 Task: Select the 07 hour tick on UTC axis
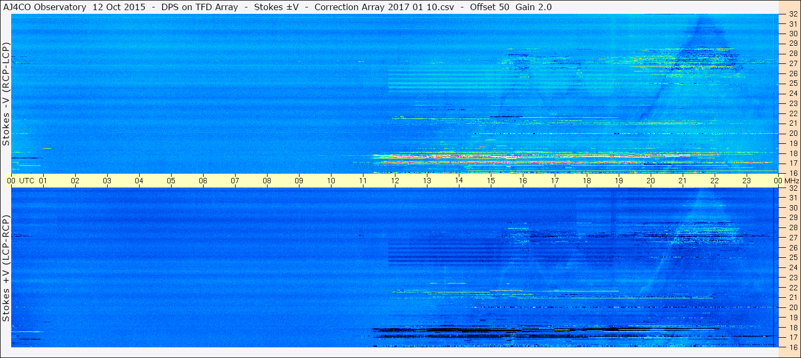(x=235, y=181)
